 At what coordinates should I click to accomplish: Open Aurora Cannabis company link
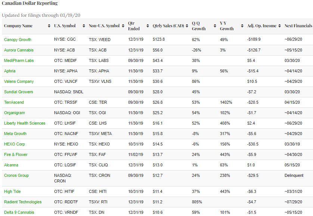19,50
